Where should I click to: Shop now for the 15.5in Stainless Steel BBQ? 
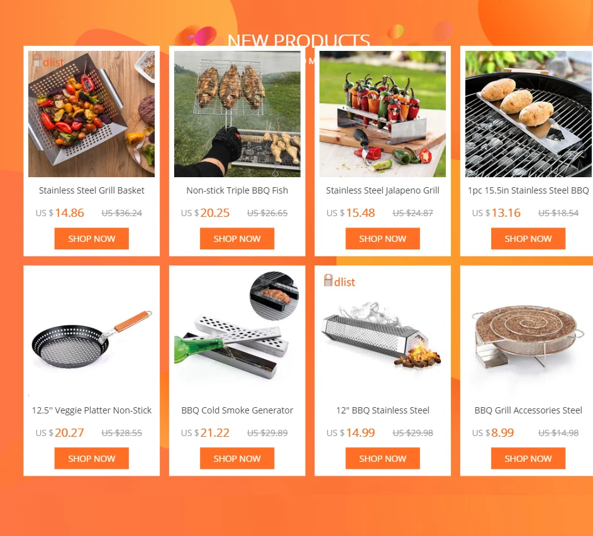[528, 239]
